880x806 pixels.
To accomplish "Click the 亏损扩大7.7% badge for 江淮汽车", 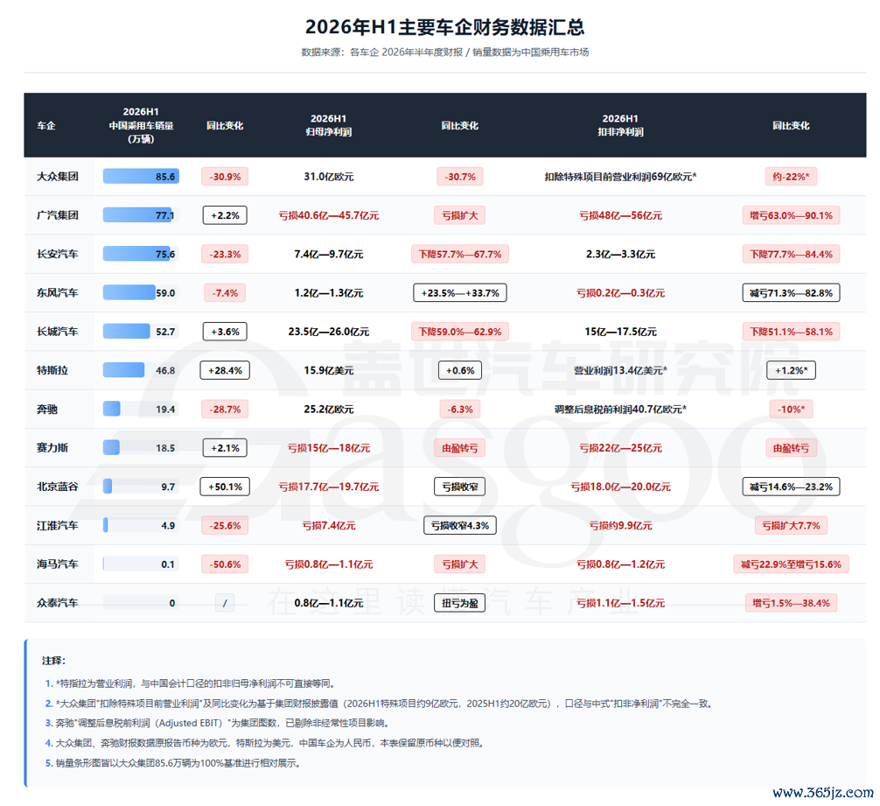I will pos(791,525).
